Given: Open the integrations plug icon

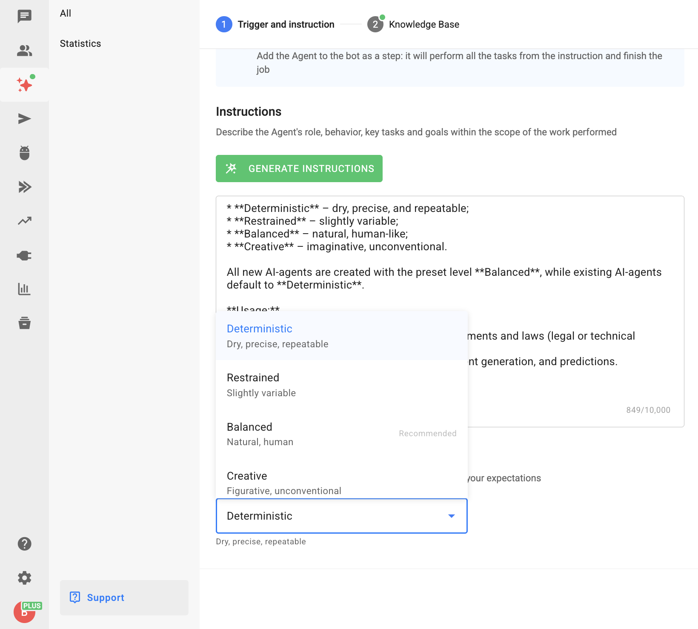Looking at the screenshot, I should (24, 255).
